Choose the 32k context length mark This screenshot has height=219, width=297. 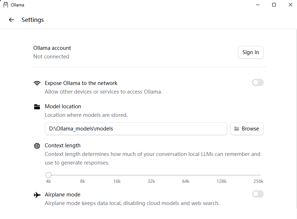[x=151, y=181]
